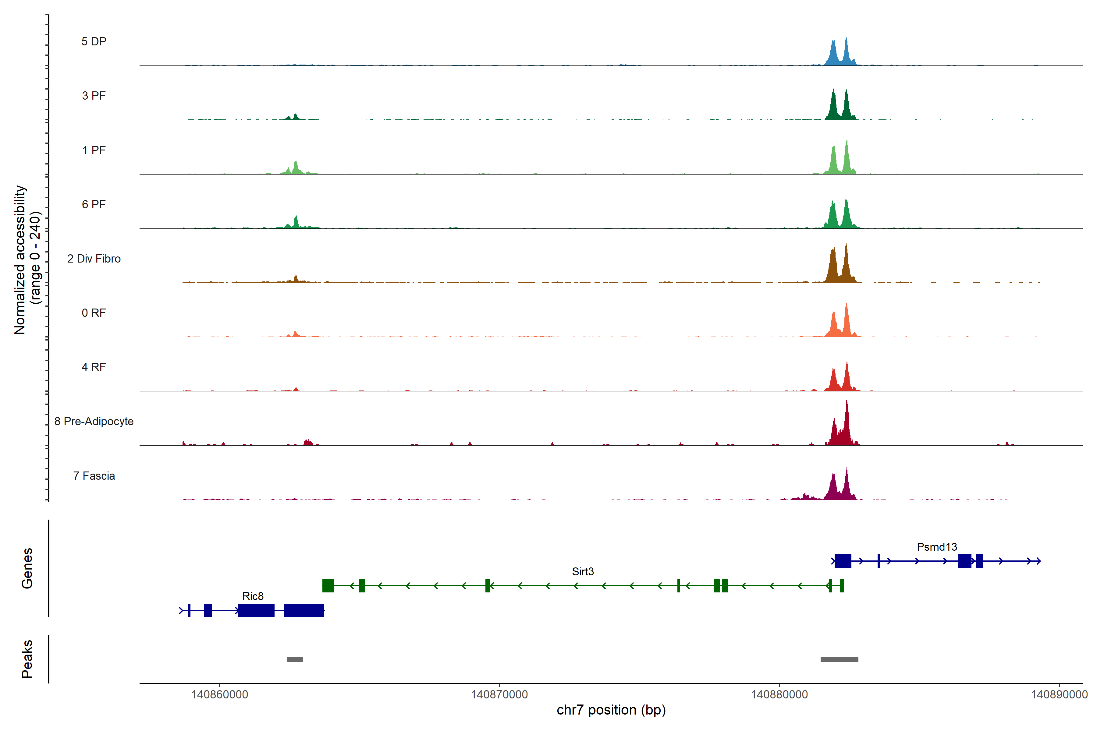Click the small gray peak bar near Ric8
The width and height of the screenshot is (1097, 731).
click(x=295, y=659)
